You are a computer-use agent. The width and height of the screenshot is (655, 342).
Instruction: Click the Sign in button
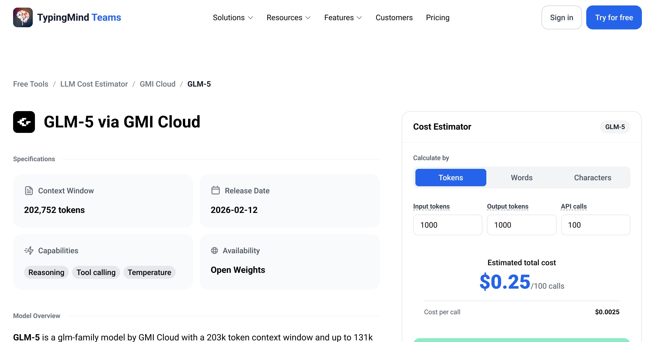pos(562,17)
